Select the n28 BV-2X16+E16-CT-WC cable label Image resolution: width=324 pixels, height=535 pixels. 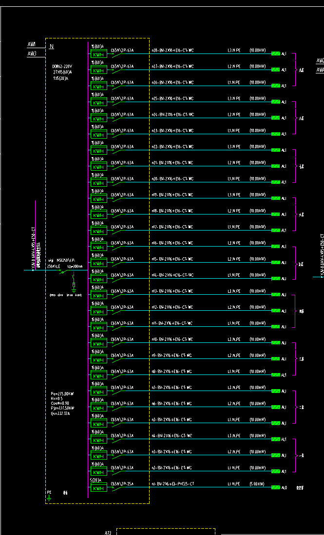tap(172, 51)
